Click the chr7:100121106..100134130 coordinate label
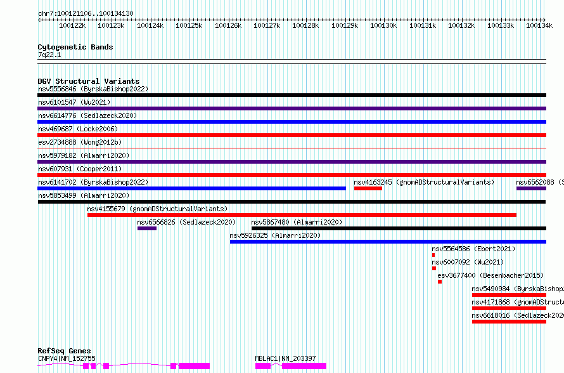 86,13
